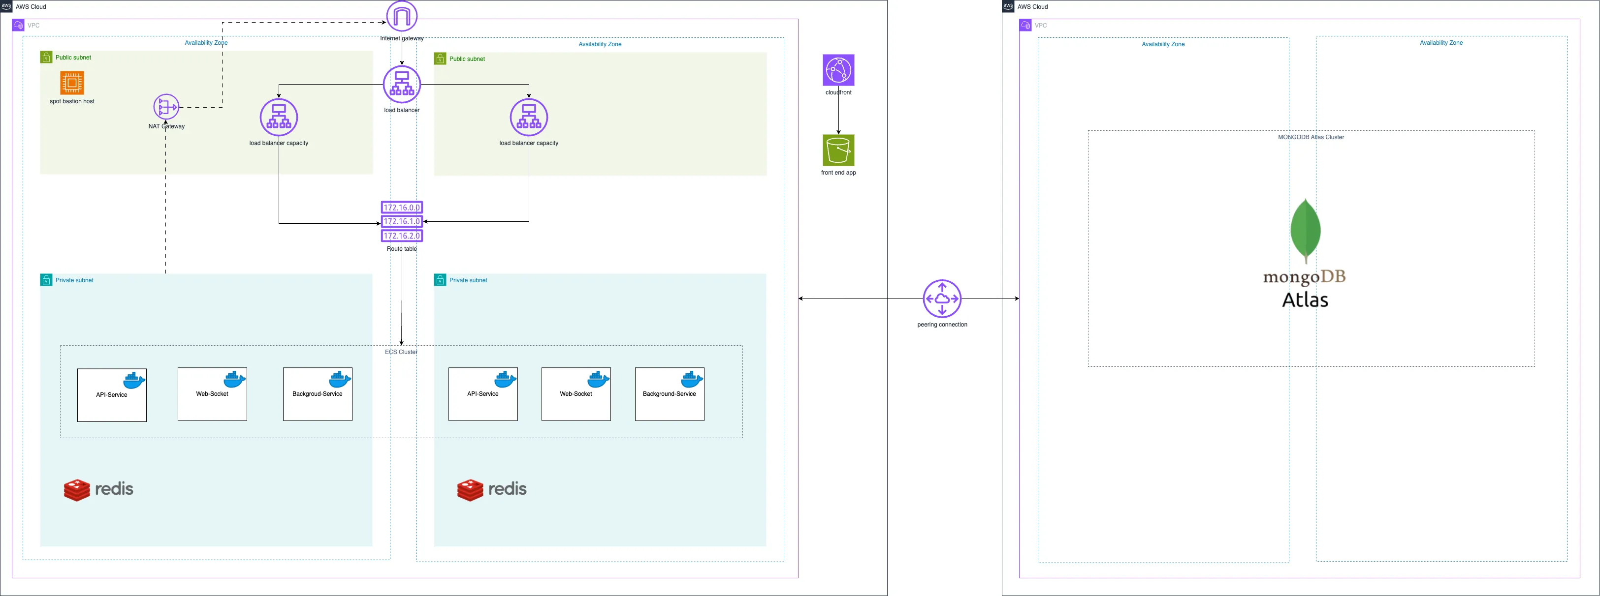The image size is (1600, 596).
Task: Click the Docker whale on left API-Service
Action: (x=134, y=379)
